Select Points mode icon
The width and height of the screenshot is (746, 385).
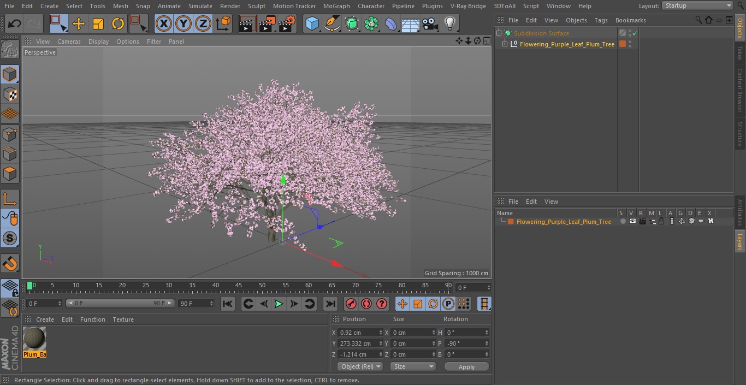[10, 134]
